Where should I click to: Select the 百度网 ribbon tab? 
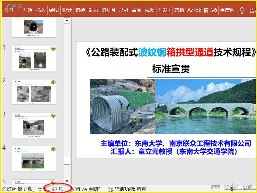[227, 10]
